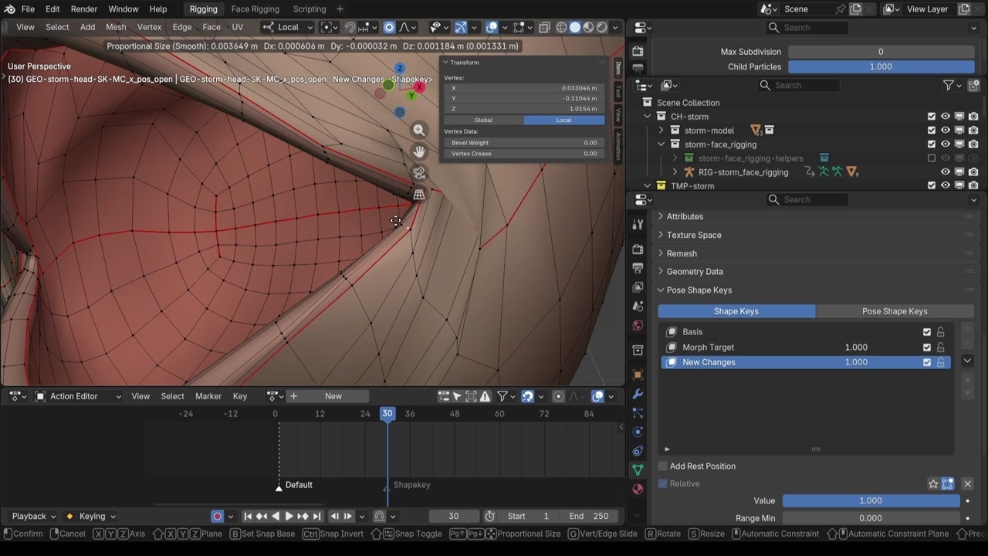
Task: Toggle X-ray display in viewport header
Action: click(x=544, y=27)
